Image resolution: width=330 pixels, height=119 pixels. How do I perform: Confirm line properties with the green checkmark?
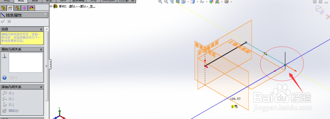3,21
